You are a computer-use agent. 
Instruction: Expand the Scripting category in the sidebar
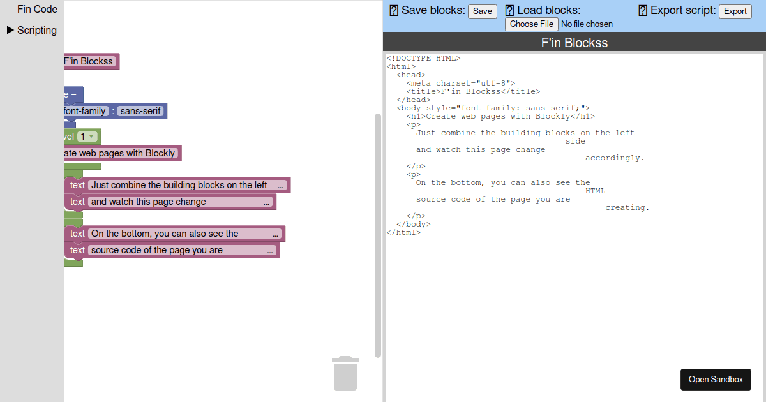[x=31, y=30]
